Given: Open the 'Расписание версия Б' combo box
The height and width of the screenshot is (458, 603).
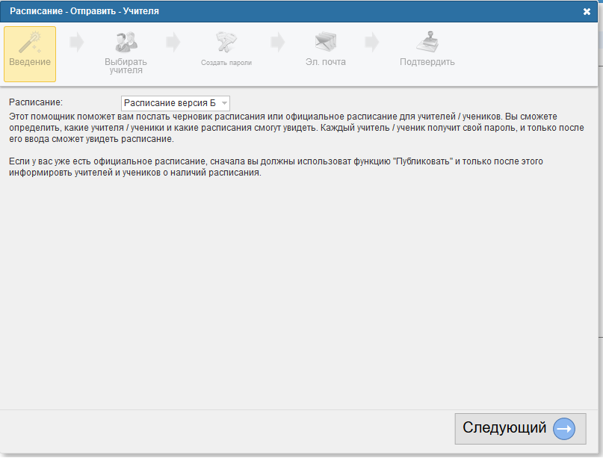Looking at the screenshot, I should tap(170, 103).
